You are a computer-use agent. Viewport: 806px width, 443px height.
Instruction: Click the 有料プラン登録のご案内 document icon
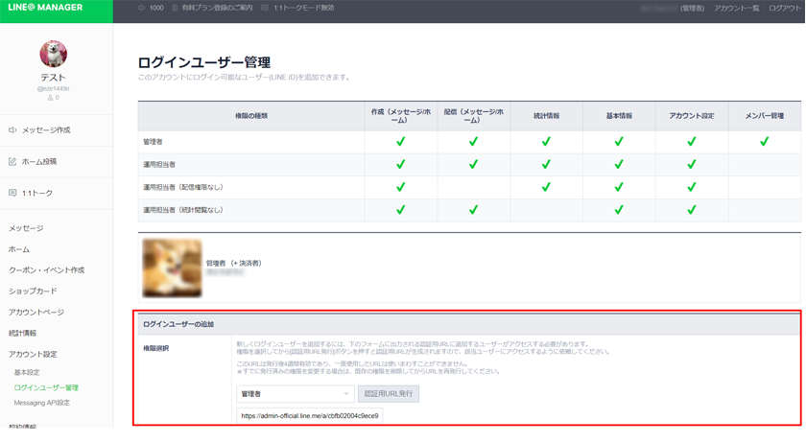pyautogui.click(x=175, y=9)
